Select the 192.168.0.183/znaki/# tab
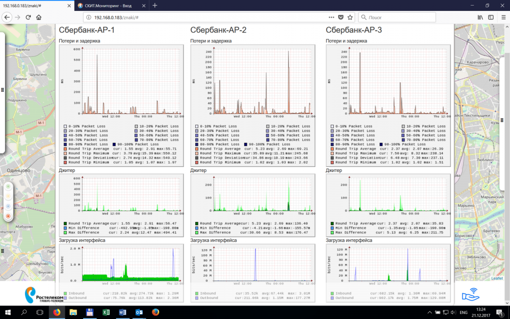This screenshot has width=510, height=319. coord(37,6)
